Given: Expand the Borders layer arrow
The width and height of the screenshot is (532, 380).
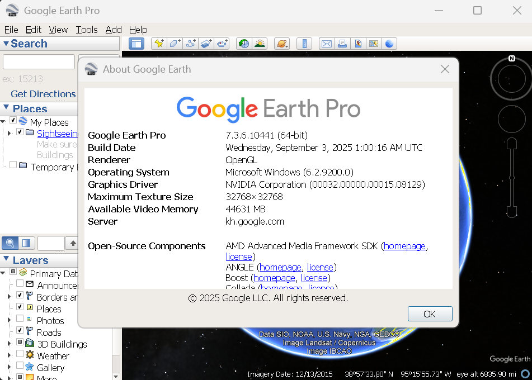Looking at the screenshot, I should [9, 297].
